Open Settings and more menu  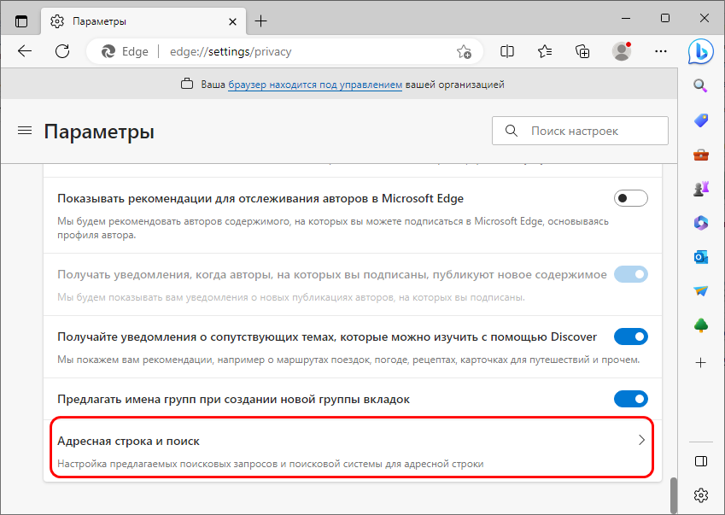[661, 51]
